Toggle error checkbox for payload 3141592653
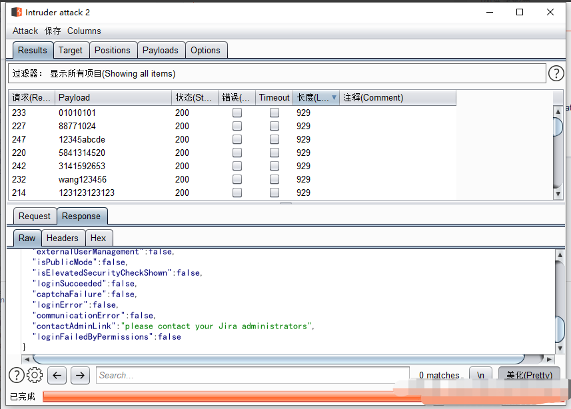 tap(237, 166)
